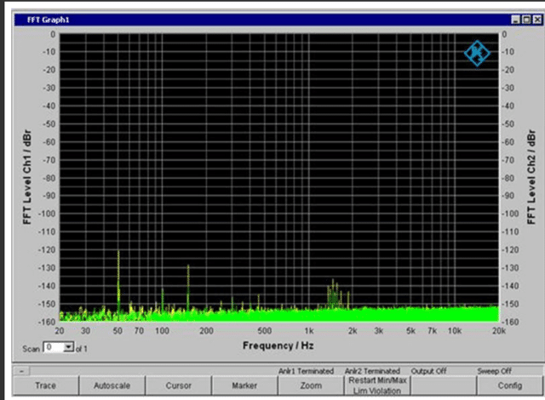Open the Trace softkey menu
The height and width of the screenshot is (400, 545).
pyautogui.click(x=45, y=386)
